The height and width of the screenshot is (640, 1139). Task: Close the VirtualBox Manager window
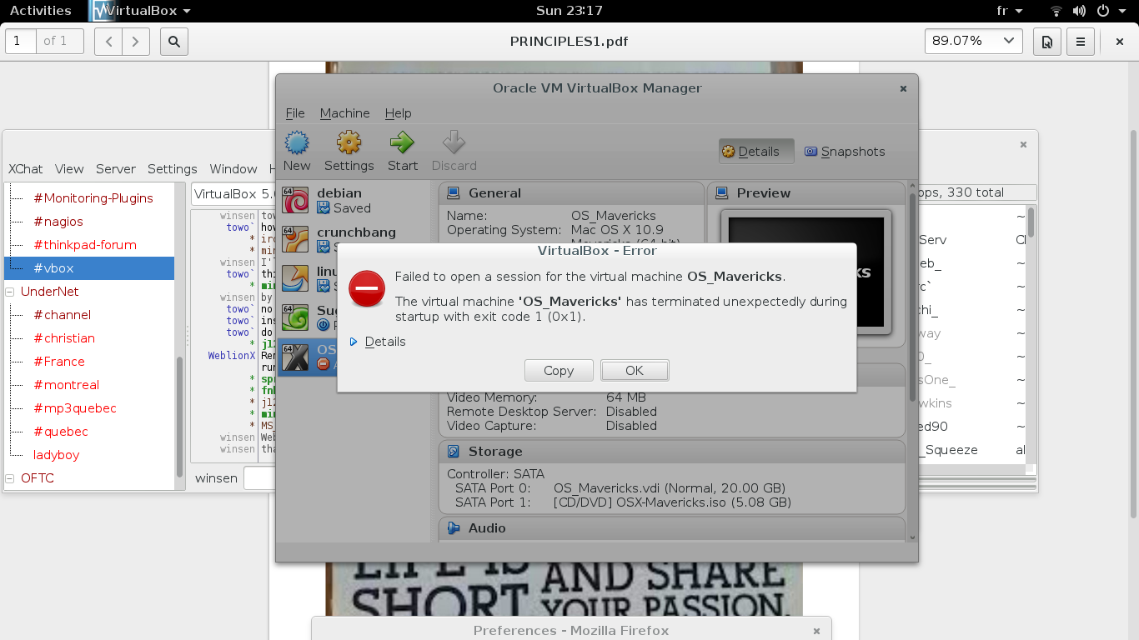[903, 88]
